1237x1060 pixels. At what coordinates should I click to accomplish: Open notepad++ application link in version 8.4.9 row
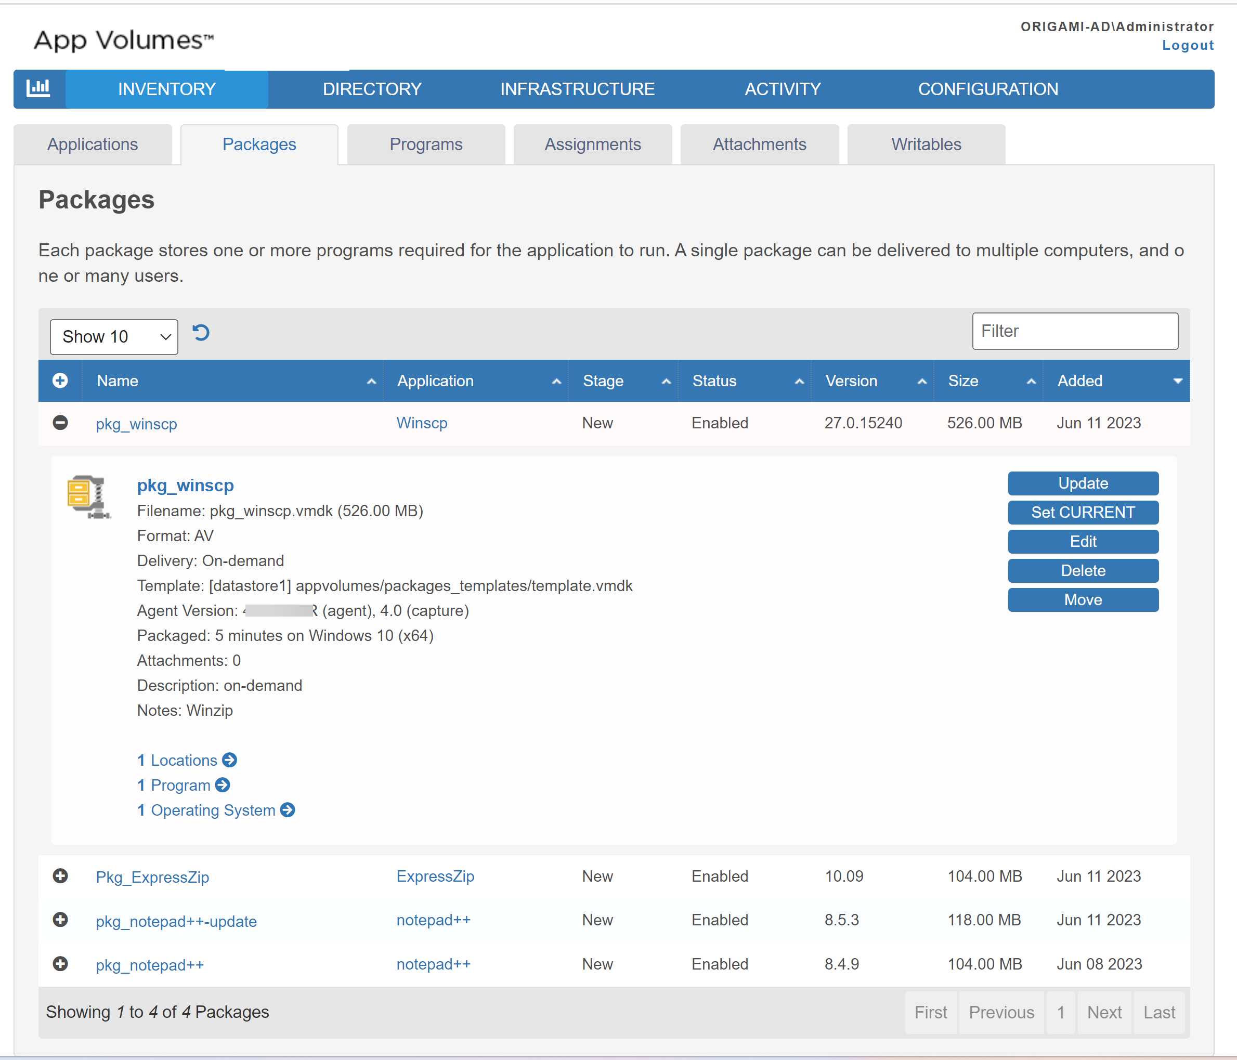[434, 964]
